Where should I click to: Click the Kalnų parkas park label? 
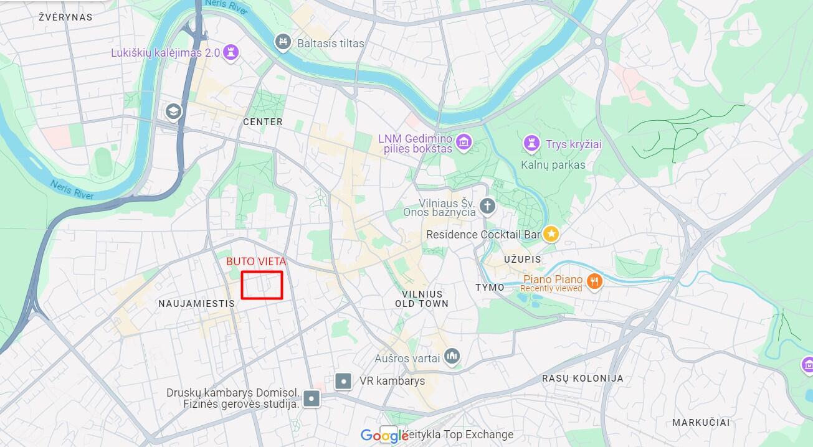[553, 165]
